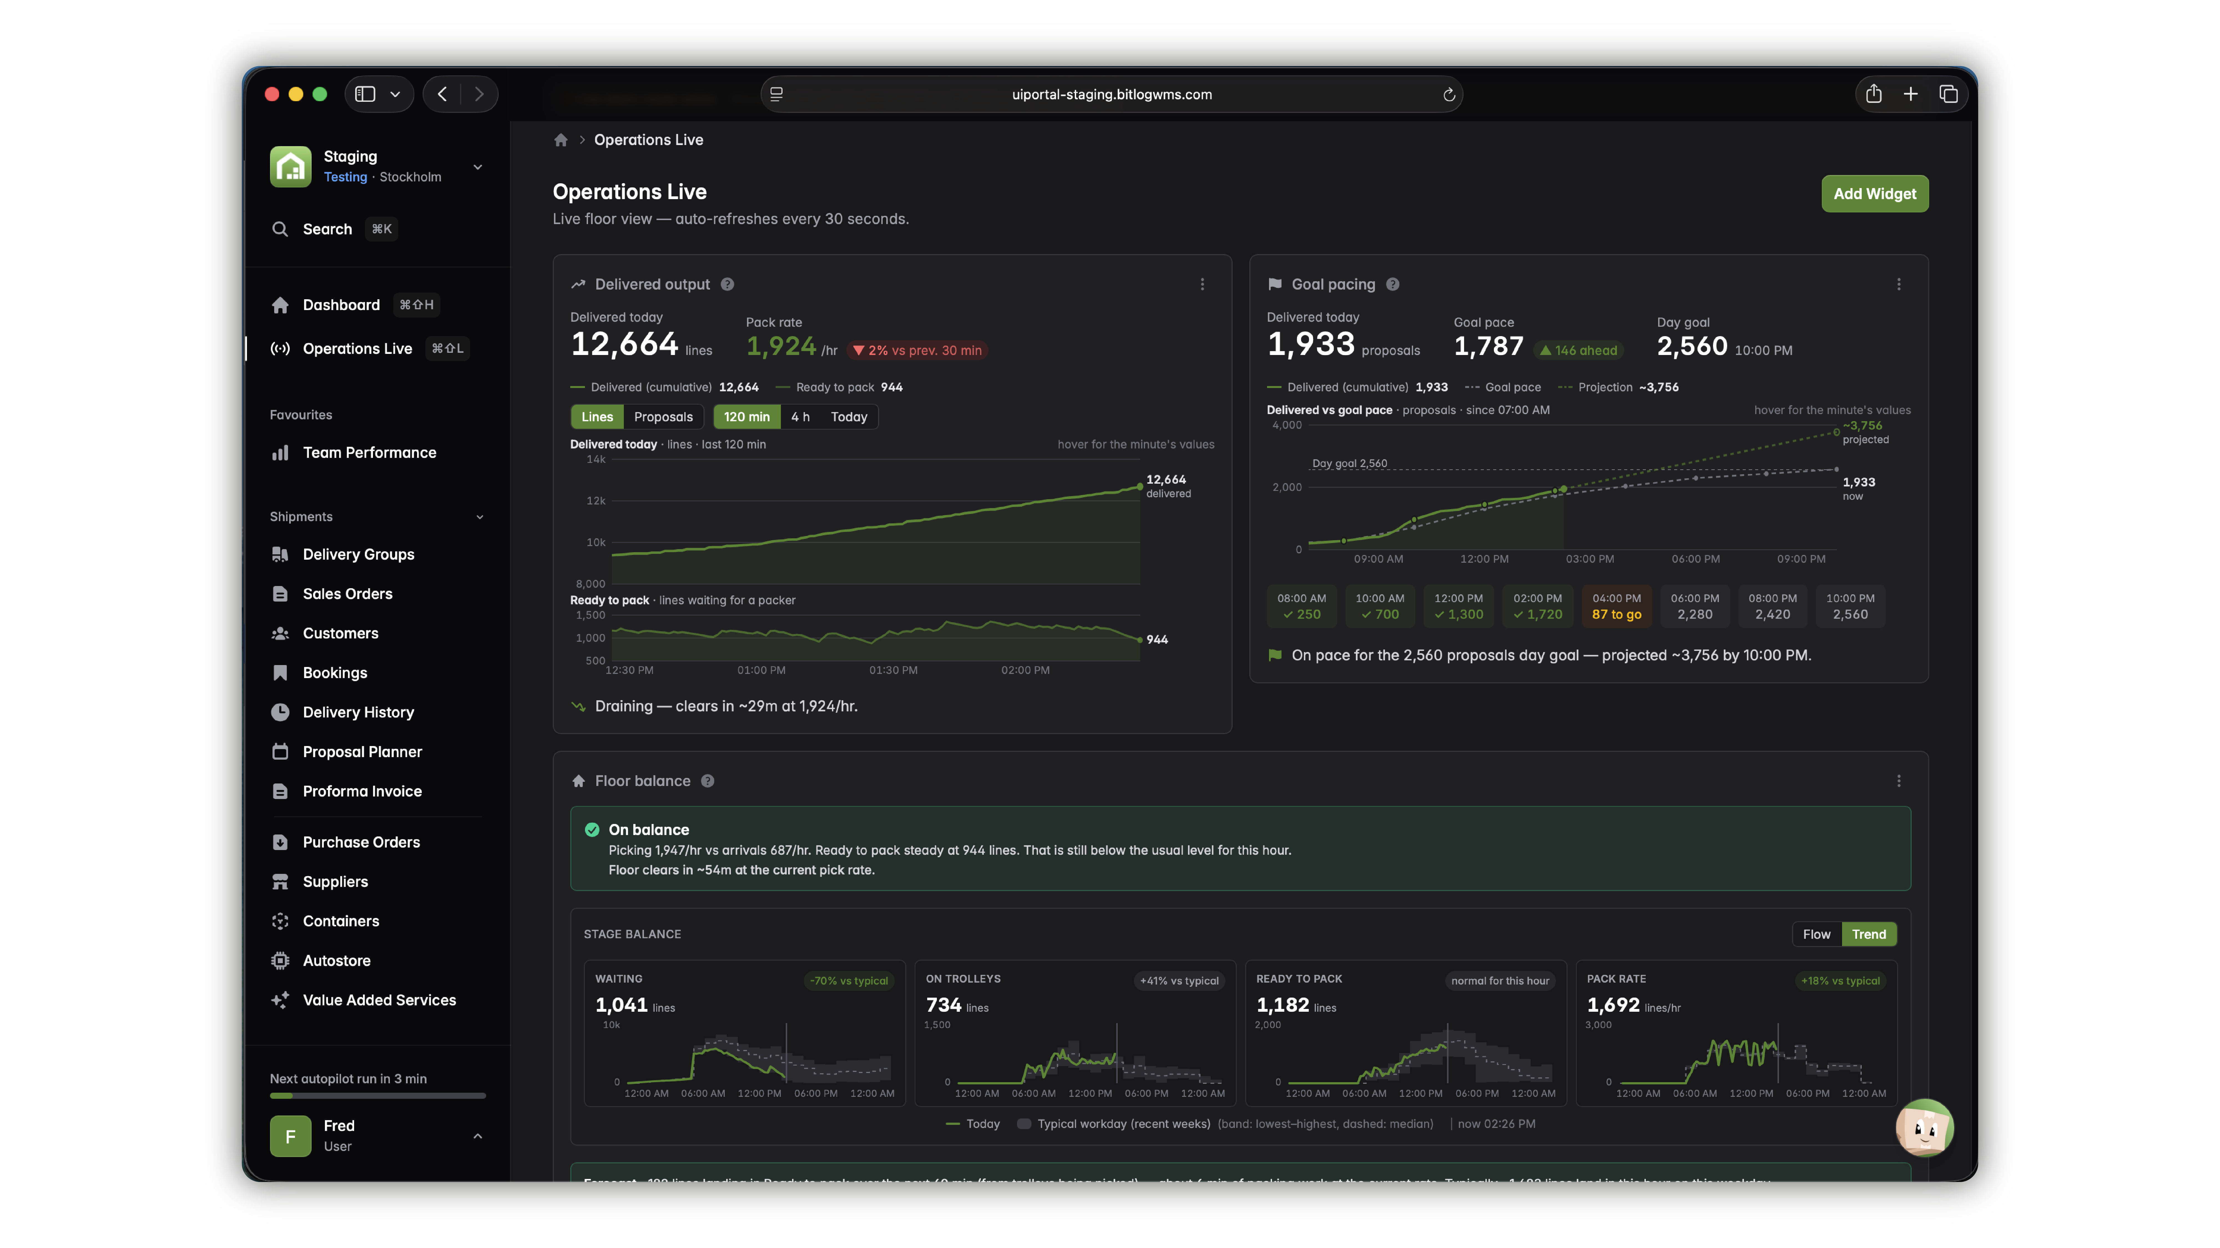
Task: Open a new browser tab
Action: [x=1911, y=94]
